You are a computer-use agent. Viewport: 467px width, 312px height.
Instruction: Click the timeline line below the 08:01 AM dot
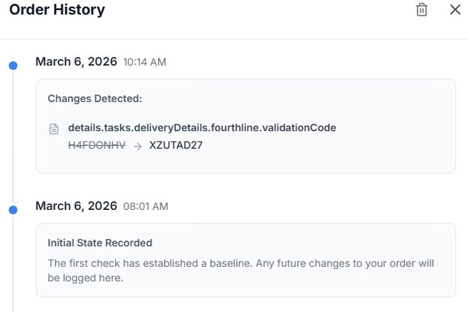tap(12, 262)
